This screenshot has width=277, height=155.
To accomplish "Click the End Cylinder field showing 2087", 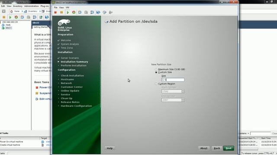I will click(171, 100).
